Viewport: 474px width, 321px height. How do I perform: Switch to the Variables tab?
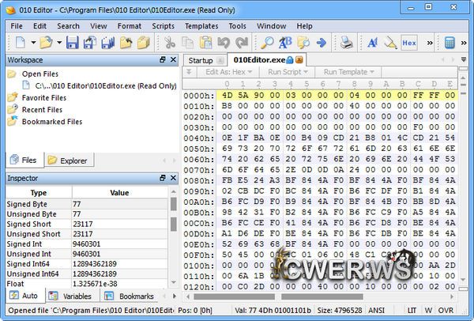73,296
